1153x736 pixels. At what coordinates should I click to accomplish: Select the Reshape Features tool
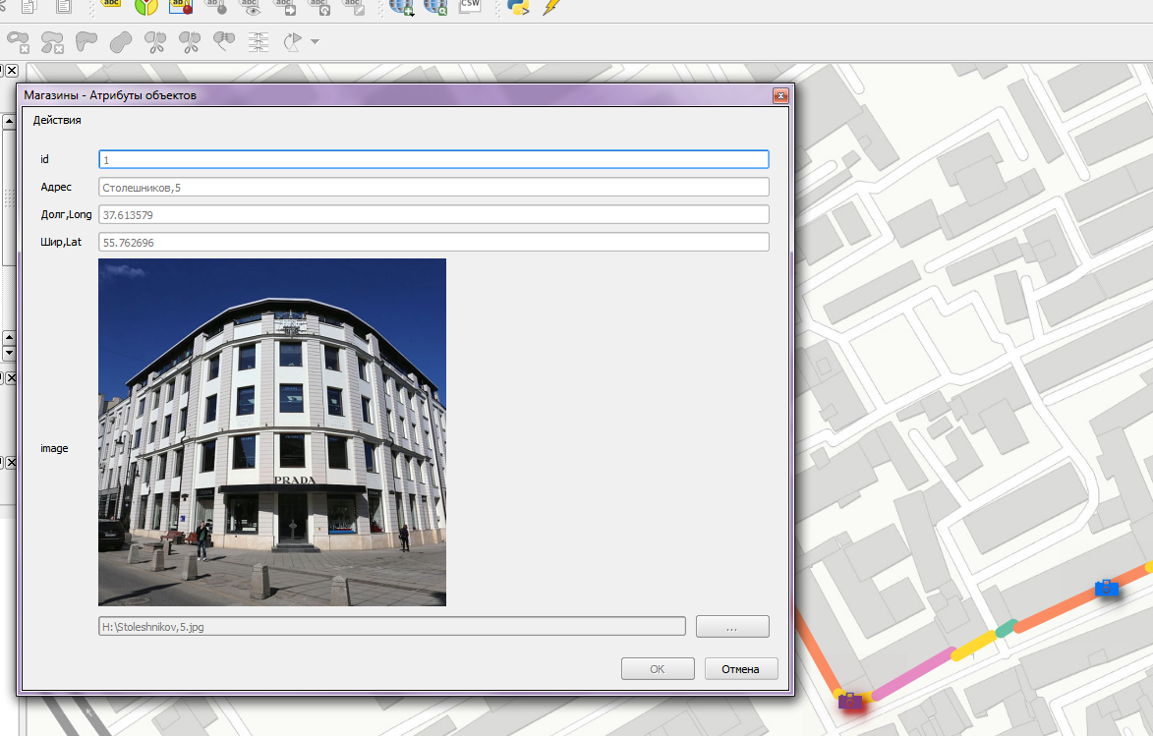coord(86,42)
